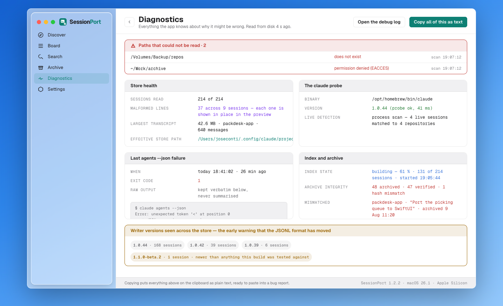Click the "1.0.44 · 168 sessions" version chip
This screenshot has height=306, width=503.
(x=157, y=245)
